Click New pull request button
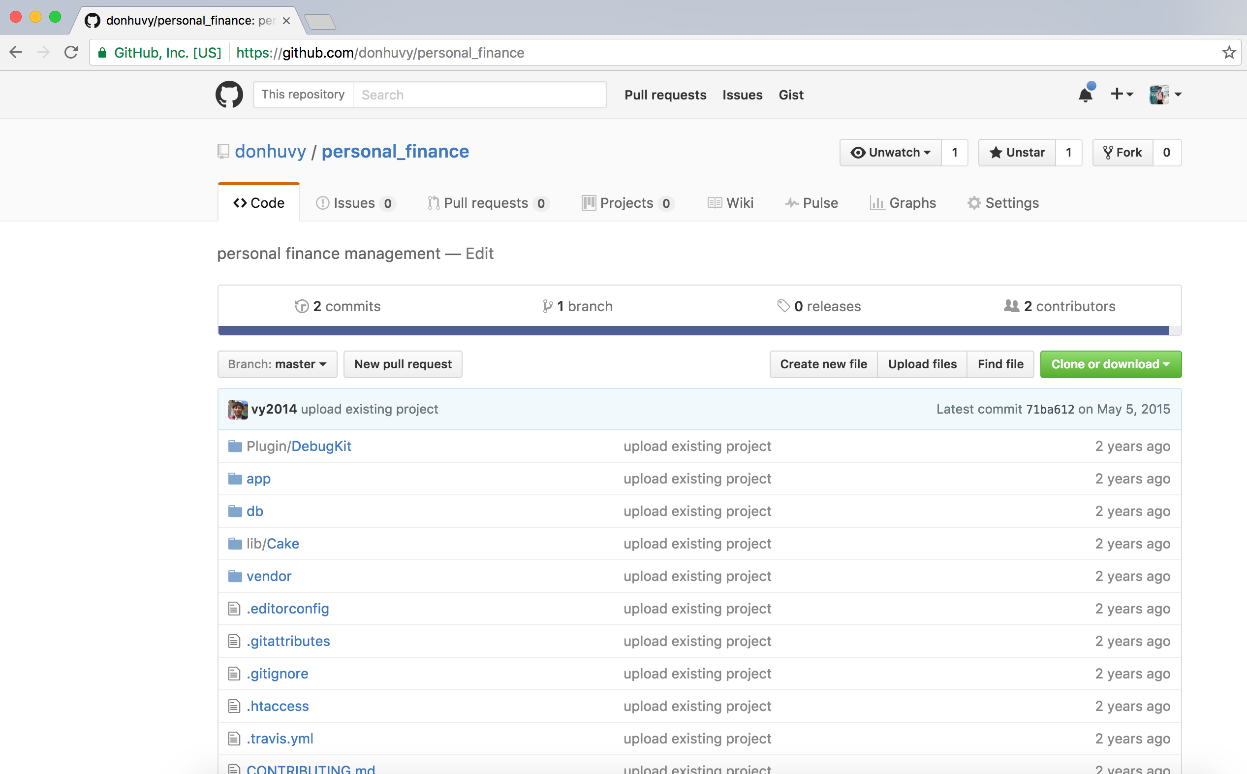 click(403, 364)
